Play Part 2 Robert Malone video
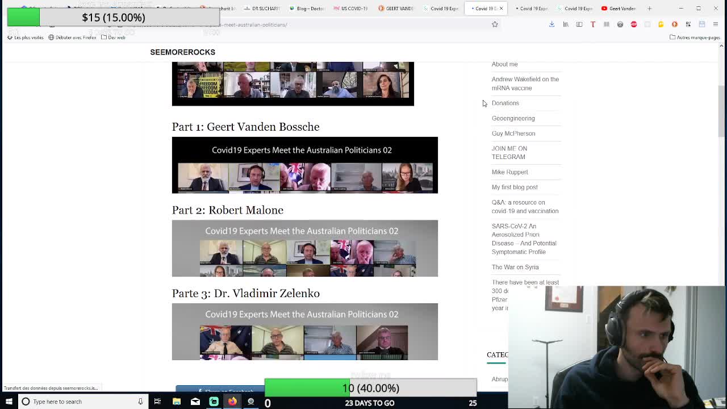The image size is (727, 409). tap(305, 248)
